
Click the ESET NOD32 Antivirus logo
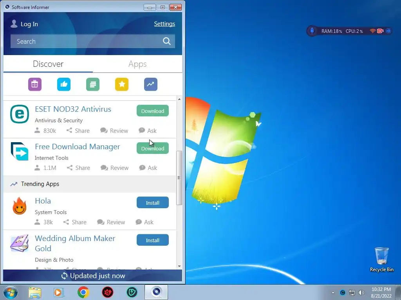tap(20, 114)
